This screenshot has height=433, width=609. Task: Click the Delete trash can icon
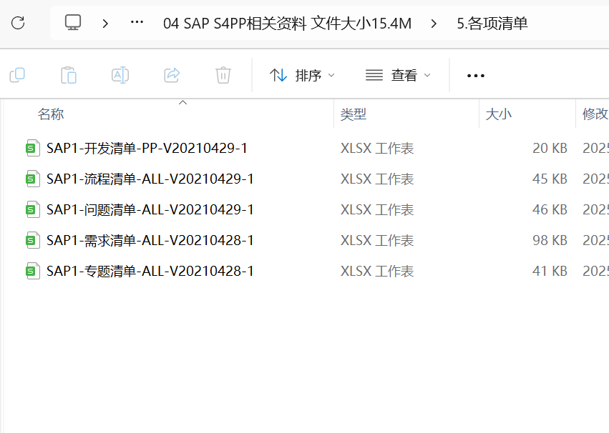[x=223, y=75]
